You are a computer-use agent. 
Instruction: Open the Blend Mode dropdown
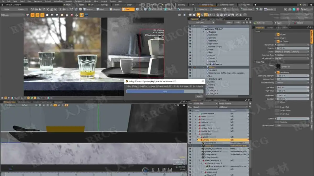[x=292, y=45]
